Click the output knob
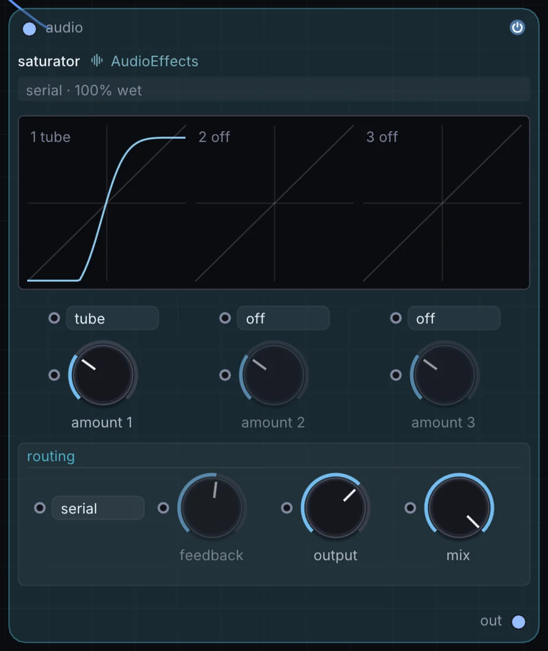Screen dimensions: 548x651 335,507
